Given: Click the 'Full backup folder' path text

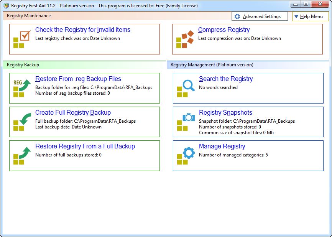Looking at the screenshot, I should (x=85, y=121).
